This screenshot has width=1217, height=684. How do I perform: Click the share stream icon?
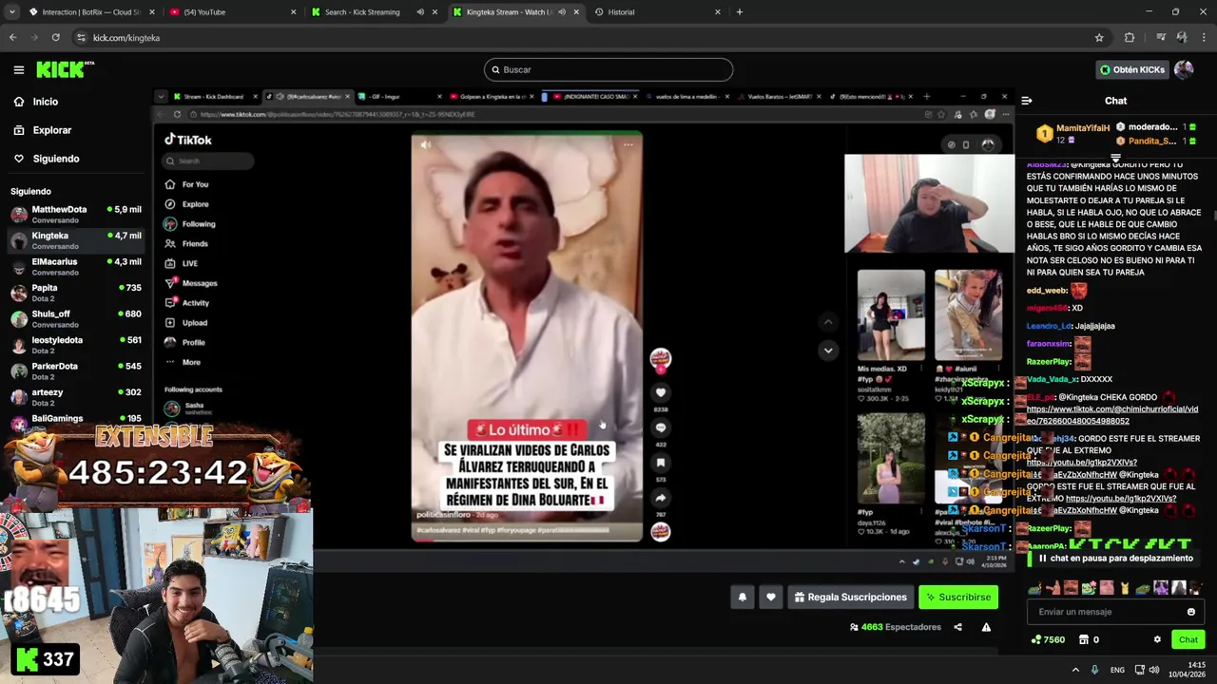pos(957,627)
